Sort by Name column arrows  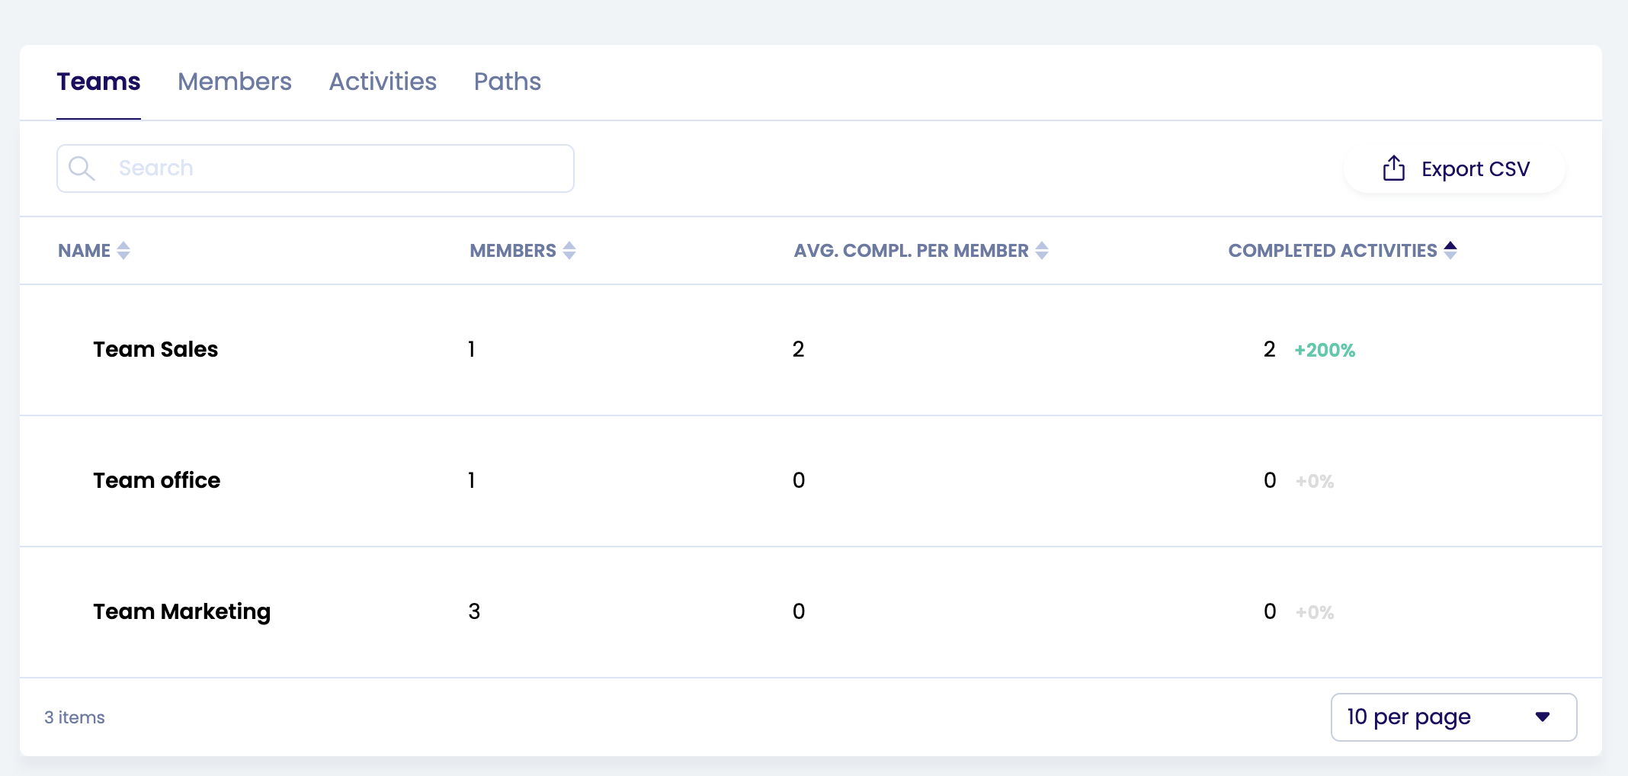(123, 251)
